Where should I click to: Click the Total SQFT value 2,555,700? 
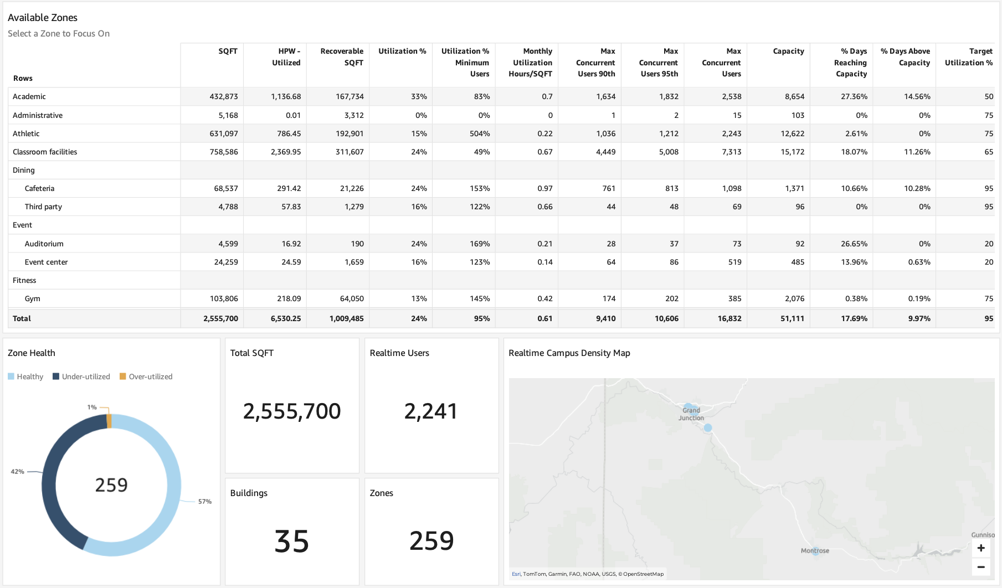tap(292, 411)
